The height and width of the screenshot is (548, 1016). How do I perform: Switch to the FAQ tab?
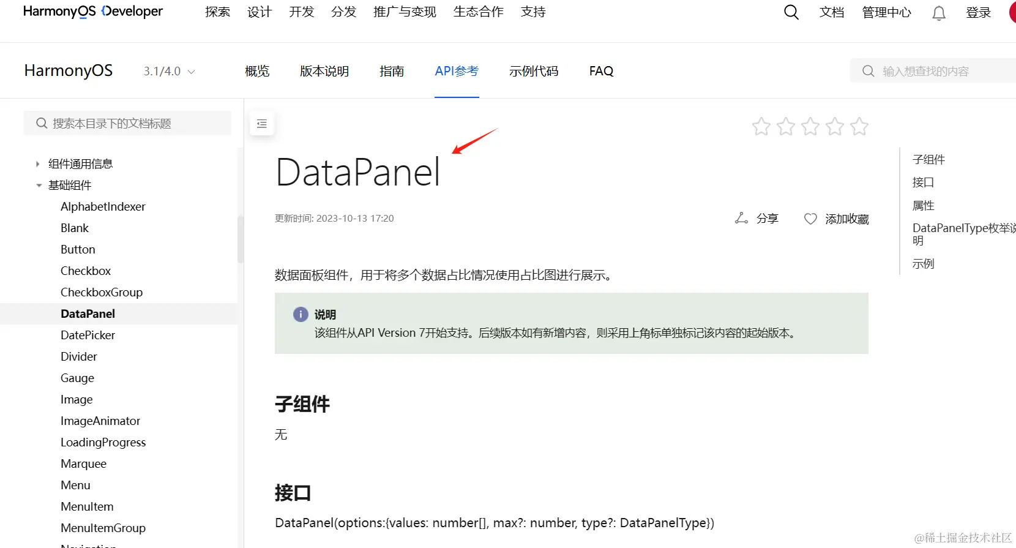click(x=602, y=71)
